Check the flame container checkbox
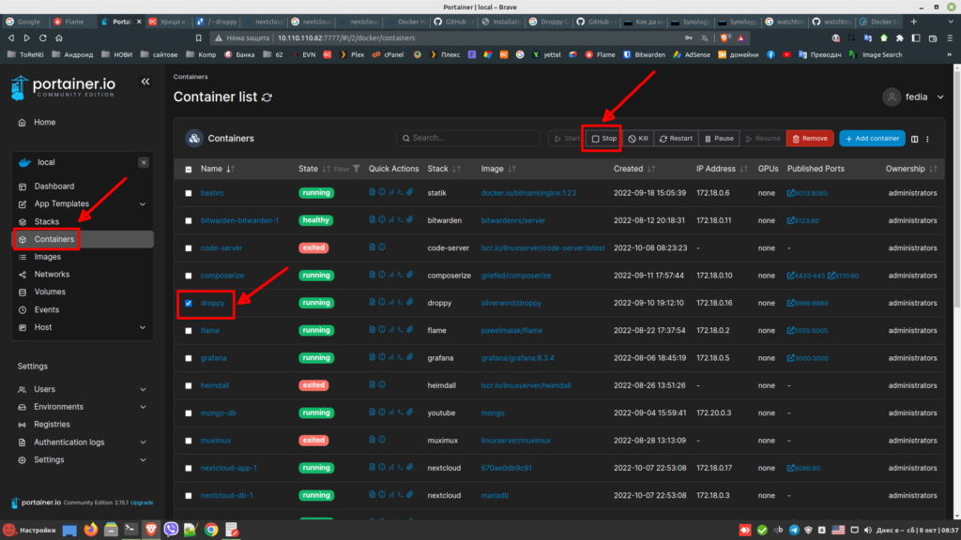The width and height of the screenshot is (961, 540). pyautogui.click(x=188, y=331)
